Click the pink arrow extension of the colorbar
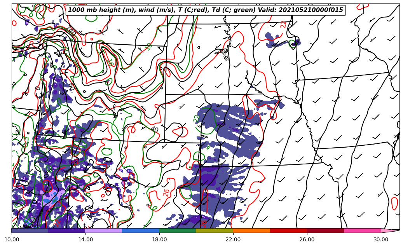This screenshot has height=246, width=403. point(390,230)
